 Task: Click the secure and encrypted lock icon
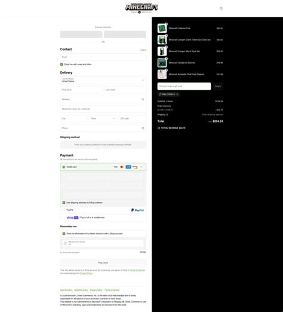click(x=61, y=252)
